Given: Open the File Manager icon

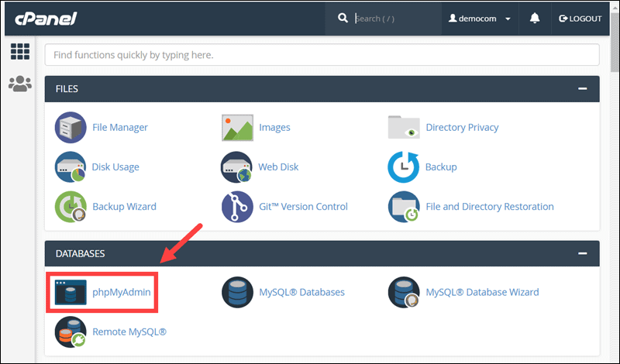Looking at the screenshot, I should [71, 127].
